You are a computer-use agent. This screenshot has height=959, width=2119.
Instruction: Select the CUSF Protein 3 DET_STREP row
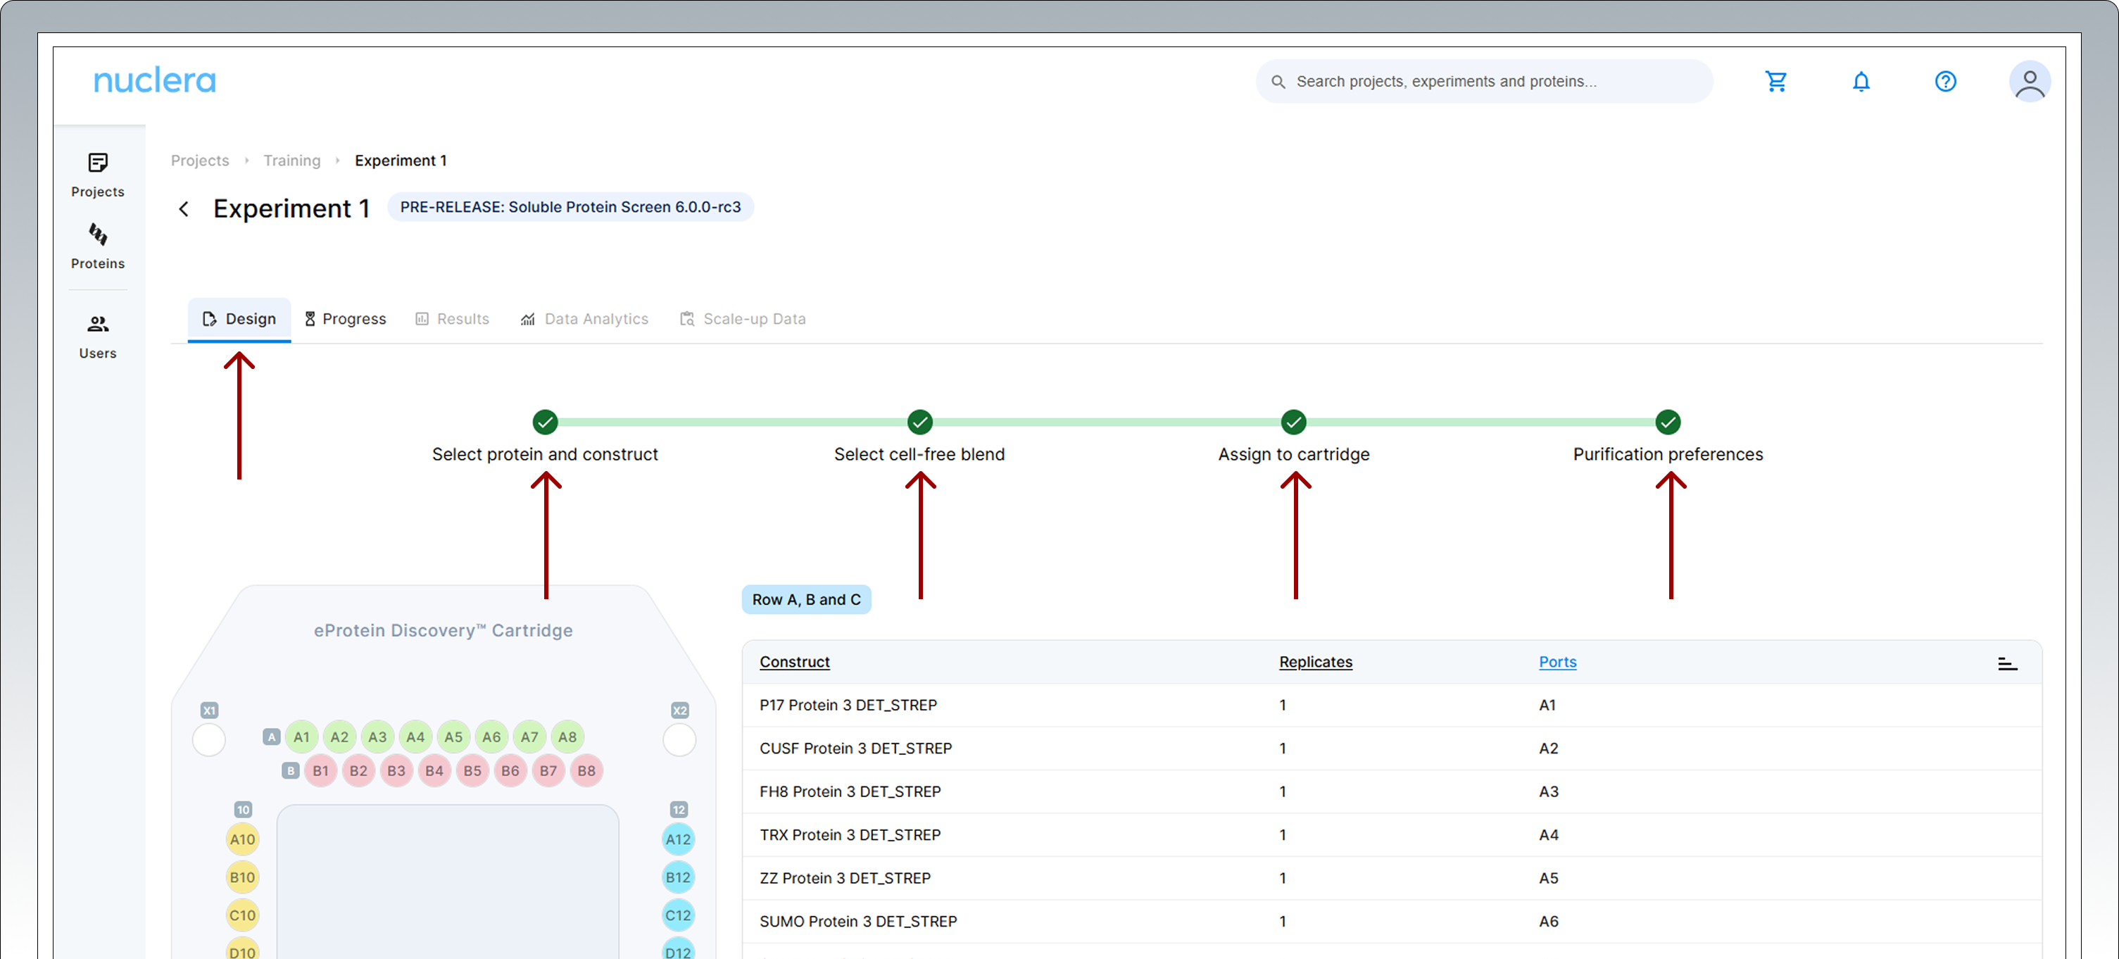(1391, 748)
